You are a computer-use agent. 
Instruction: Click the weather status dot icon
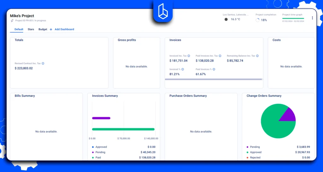point(226,19)
